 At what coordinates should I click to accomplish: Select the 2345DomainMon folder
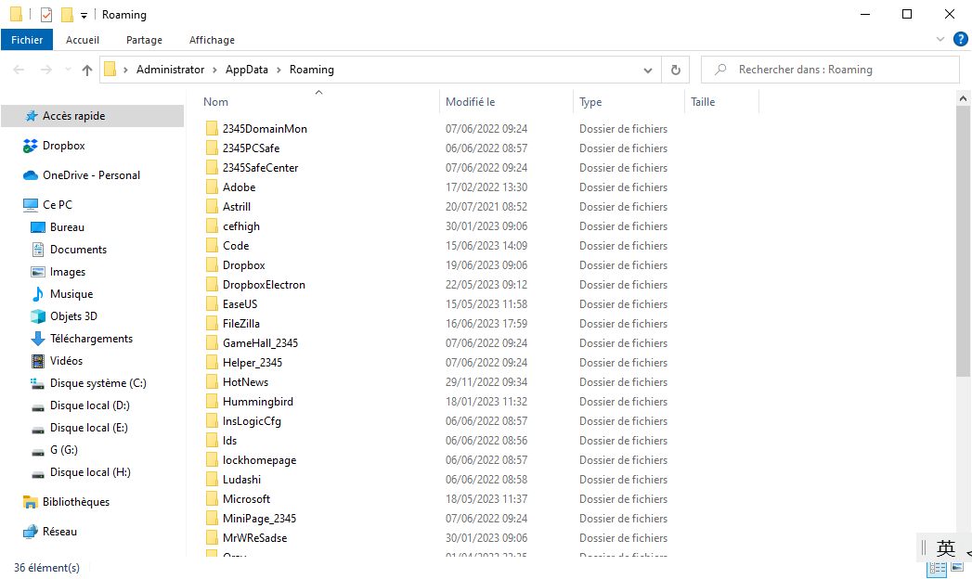tap(265, 129)
